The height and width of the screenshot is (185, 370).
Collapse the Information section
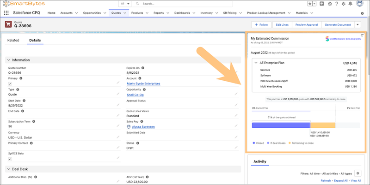[x=9, y=60]
